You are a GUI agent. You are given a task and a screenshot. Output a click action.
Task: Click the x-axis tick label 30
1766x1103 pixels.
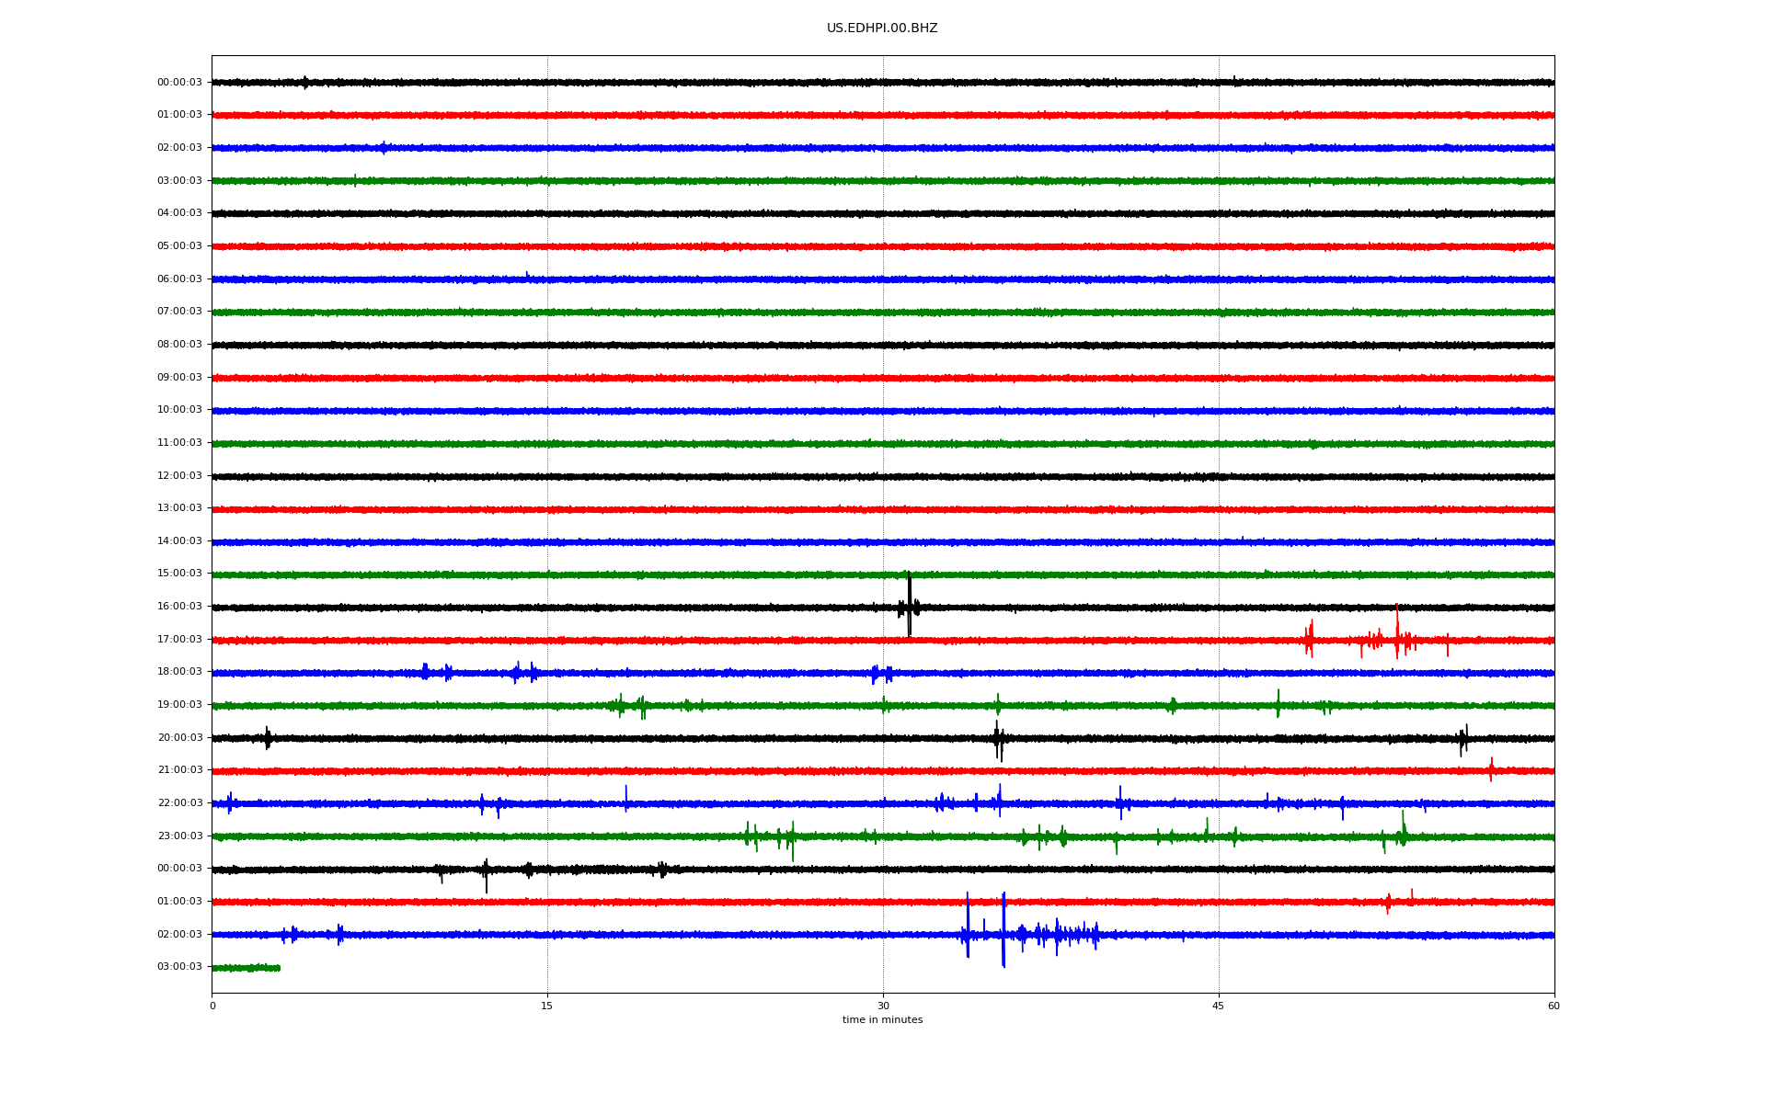pos(883,1006)
